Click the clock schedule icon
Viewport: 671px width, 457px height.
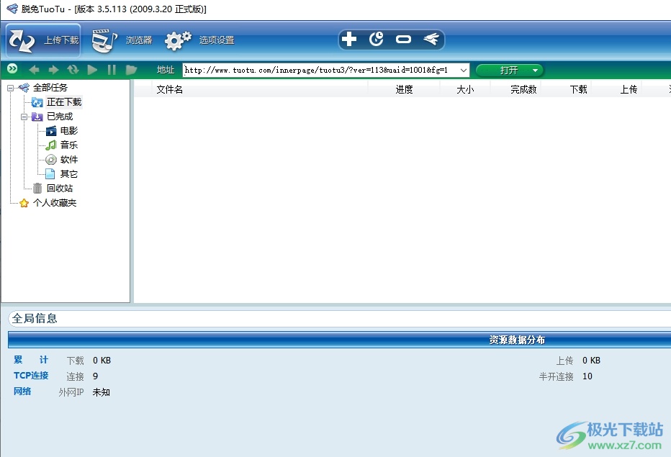(x=376, y=40)
